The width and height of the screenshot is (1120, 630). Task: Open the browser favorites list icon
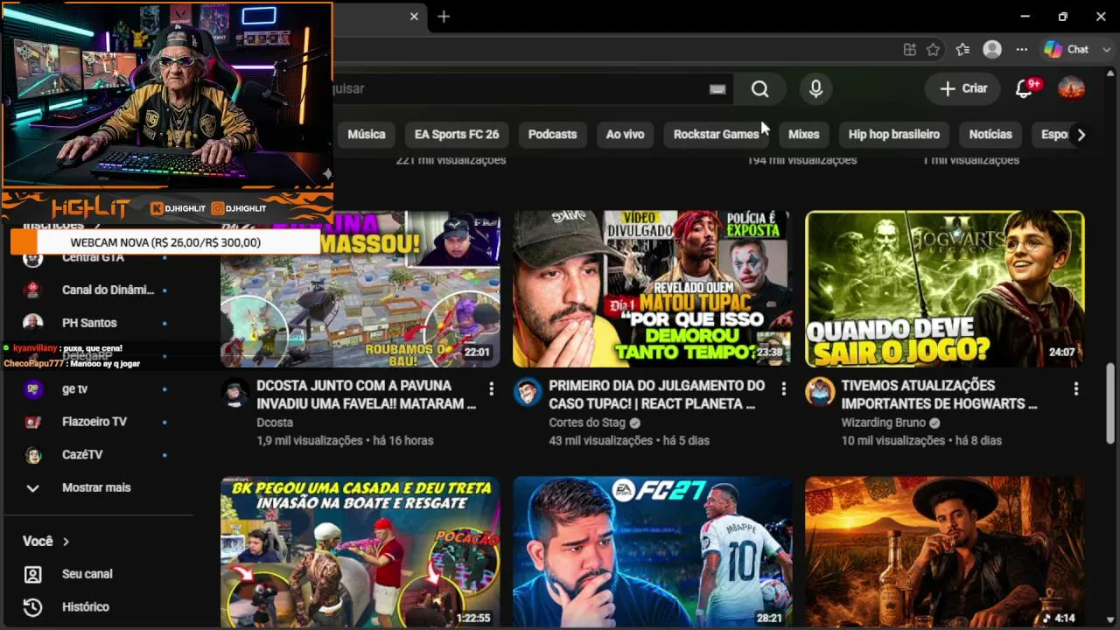[x=962, y=50]
